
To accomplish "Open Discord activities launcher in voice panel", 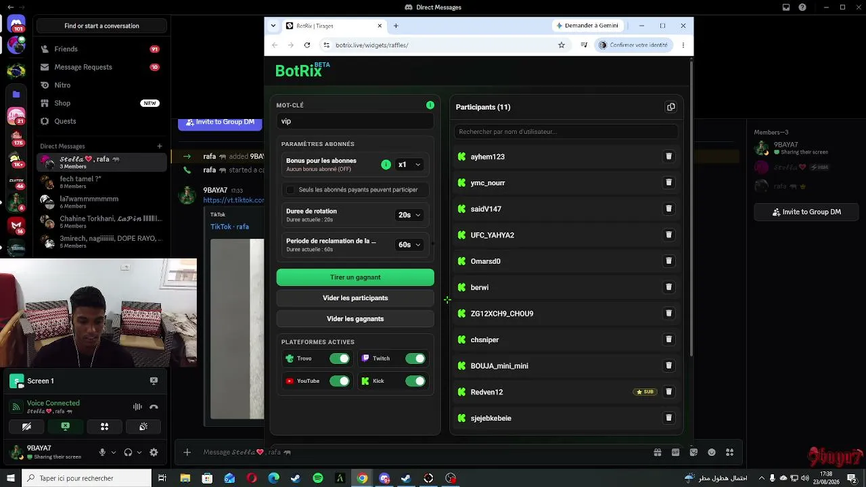I will coord(104,427).
